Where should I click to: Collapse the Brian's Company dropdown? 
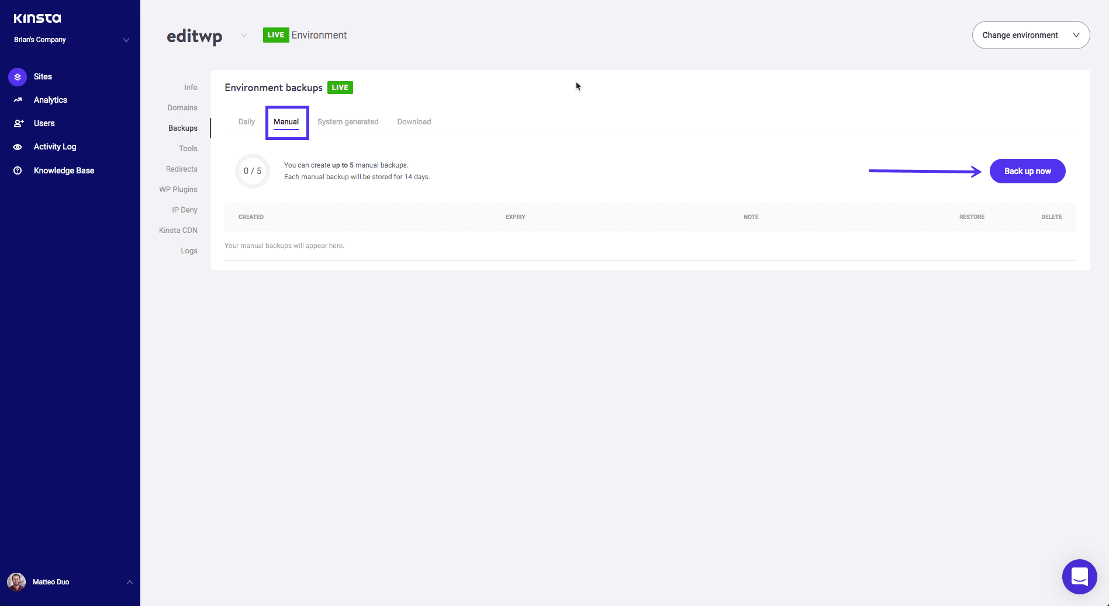pyautogui.click(x=126, y=40)
